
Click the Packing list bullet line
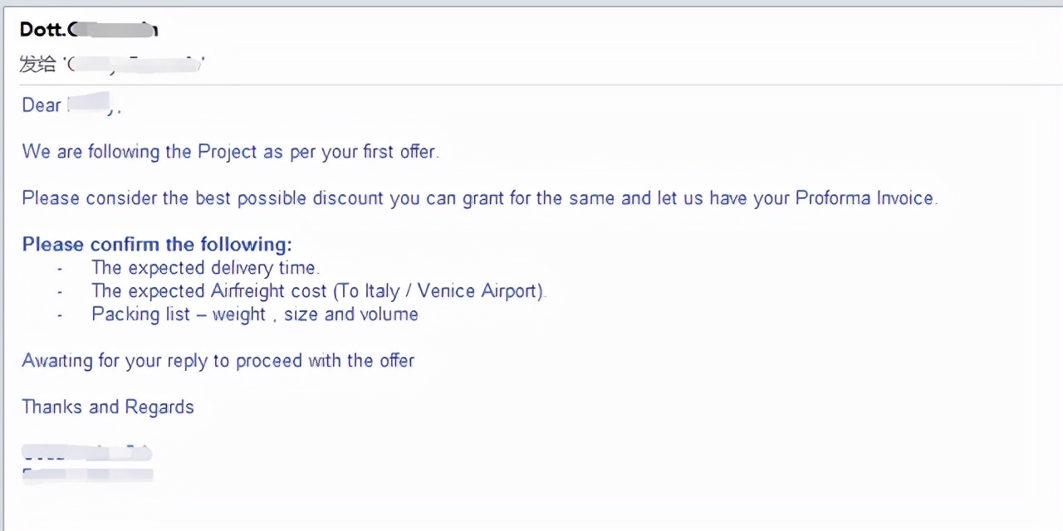tap(254, 314)
